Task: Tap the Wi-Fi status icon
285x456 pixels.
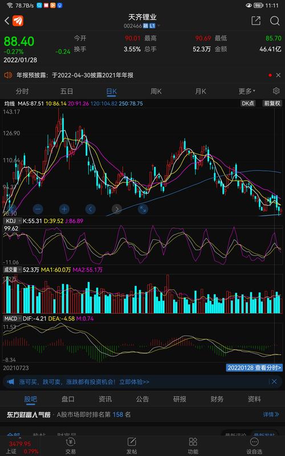Action: 10,5
